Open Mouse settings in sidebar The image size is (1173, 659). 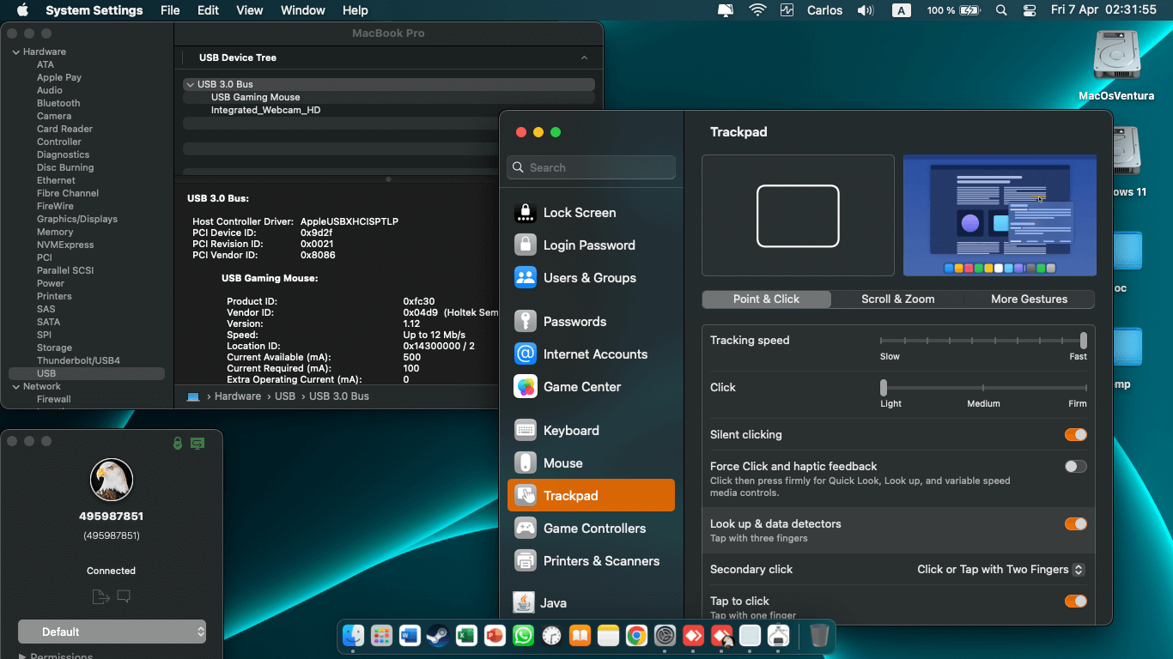click(x=591, y=463)
